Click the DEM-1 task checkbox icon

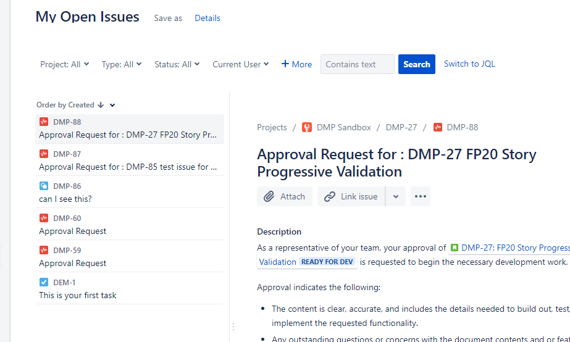(x=44, y=282)
